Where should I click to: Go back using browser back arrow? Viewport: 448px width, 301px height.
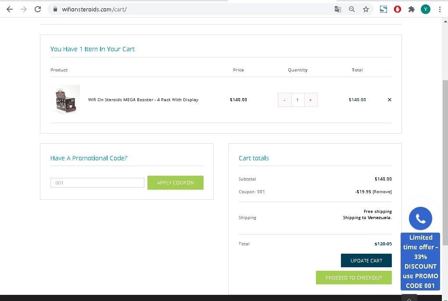pyautogui.click(x=10, y=9)
